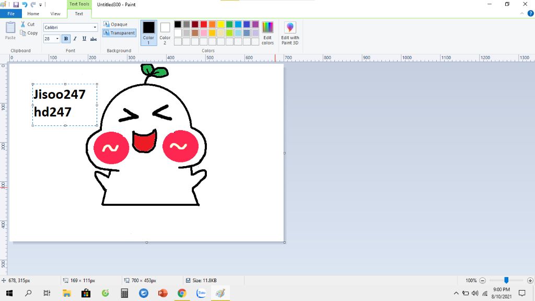
Task: Click the Text Tools contextual tab header
Action: (79, 4)
